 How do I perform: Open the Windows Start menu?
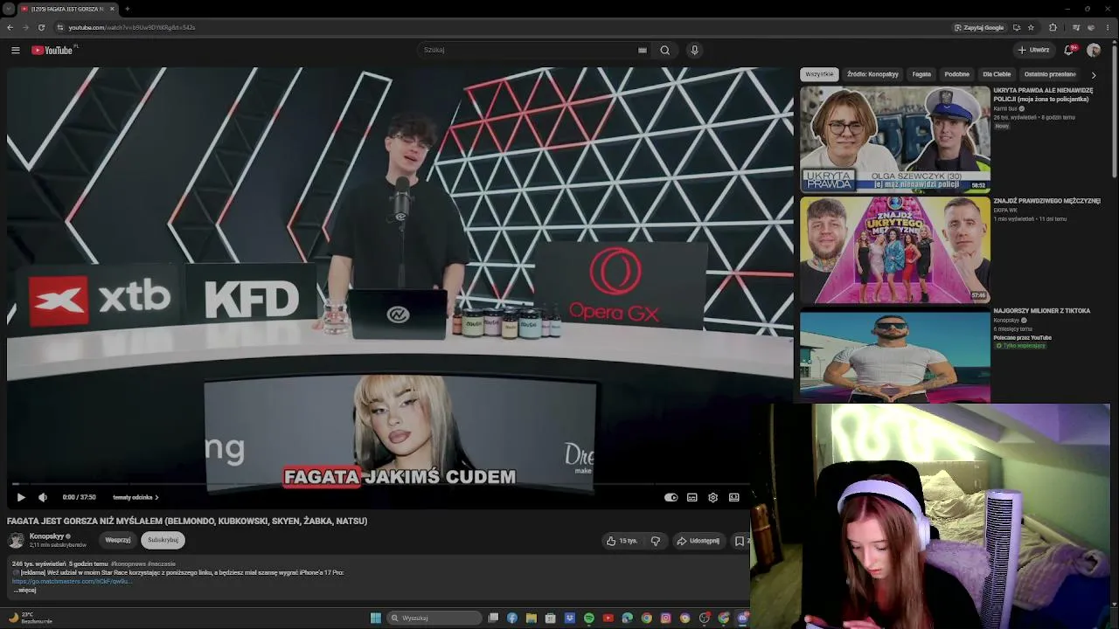click(376, 618)
